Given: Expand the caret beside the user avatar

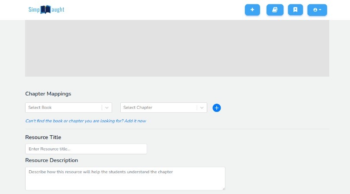Looking at the screenshot, I should point(320,10).
